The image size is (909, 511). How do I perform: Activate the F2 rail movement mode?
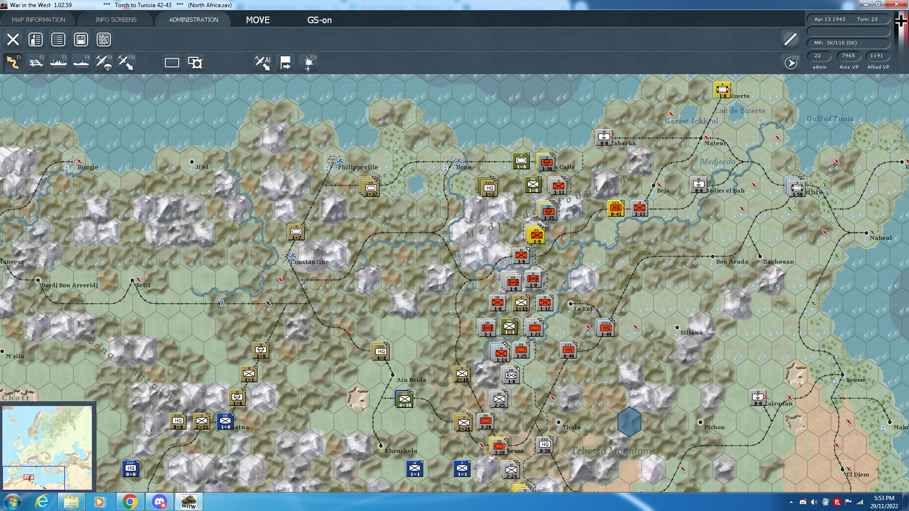pyautogui.click(x=36, y=62)
